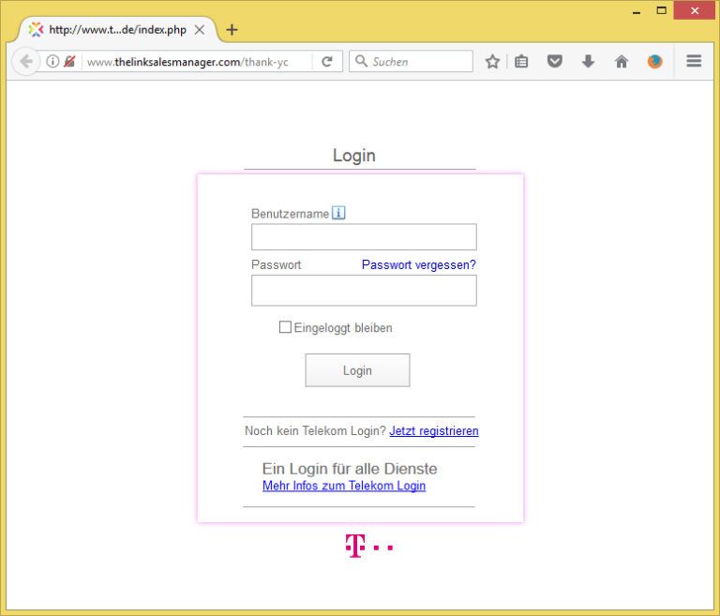720x616 pixels.
Task: Go back with the back arrow button
Action: 26,61
